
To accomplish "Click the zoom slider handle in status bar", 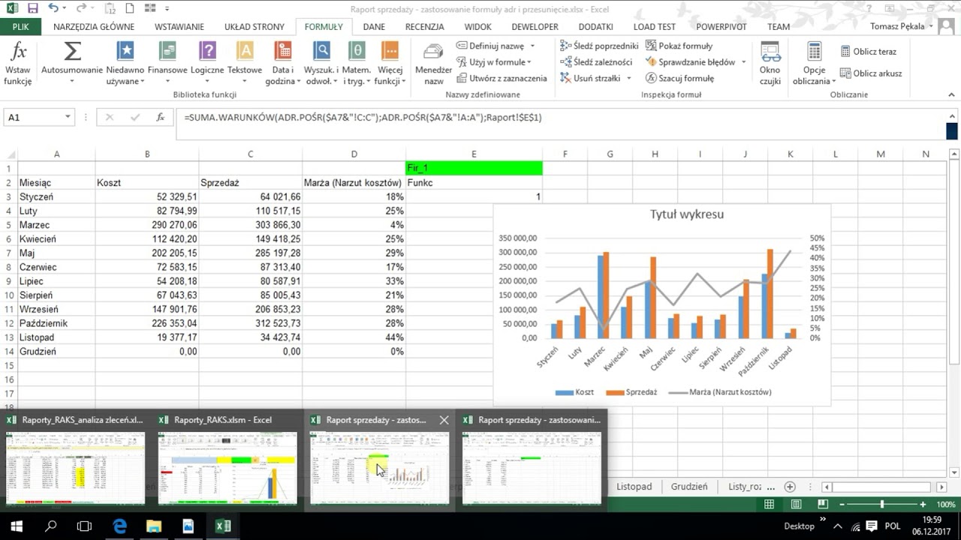I will pyautogui.click(x=882, y=505).
